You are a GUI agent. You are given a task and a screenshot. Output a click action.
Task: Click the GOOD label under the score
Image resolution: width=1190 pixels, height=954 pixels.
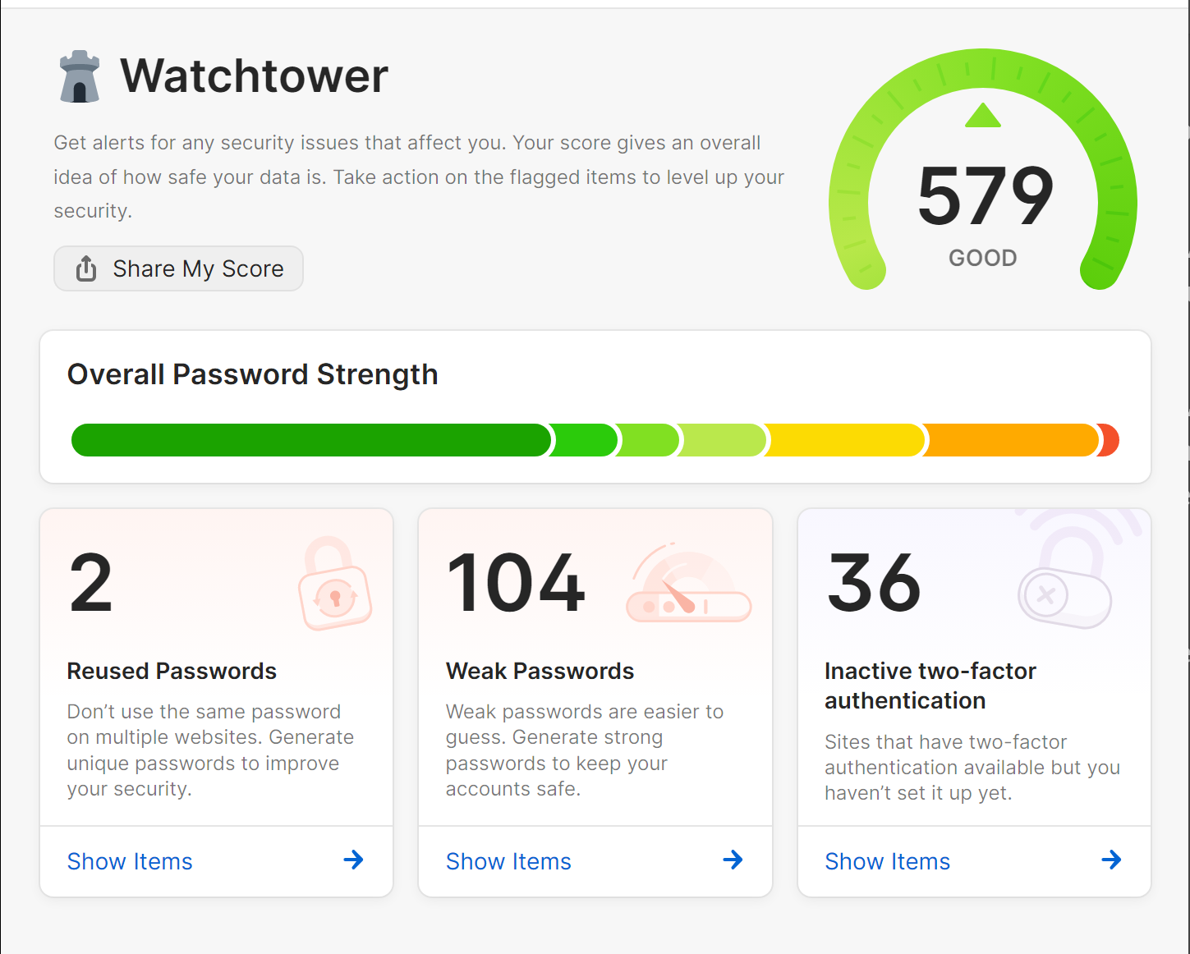(x=982, y=257)
